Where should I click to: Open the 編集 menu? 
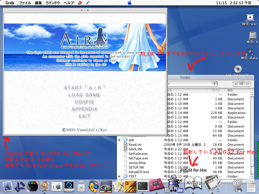(38, 3)
